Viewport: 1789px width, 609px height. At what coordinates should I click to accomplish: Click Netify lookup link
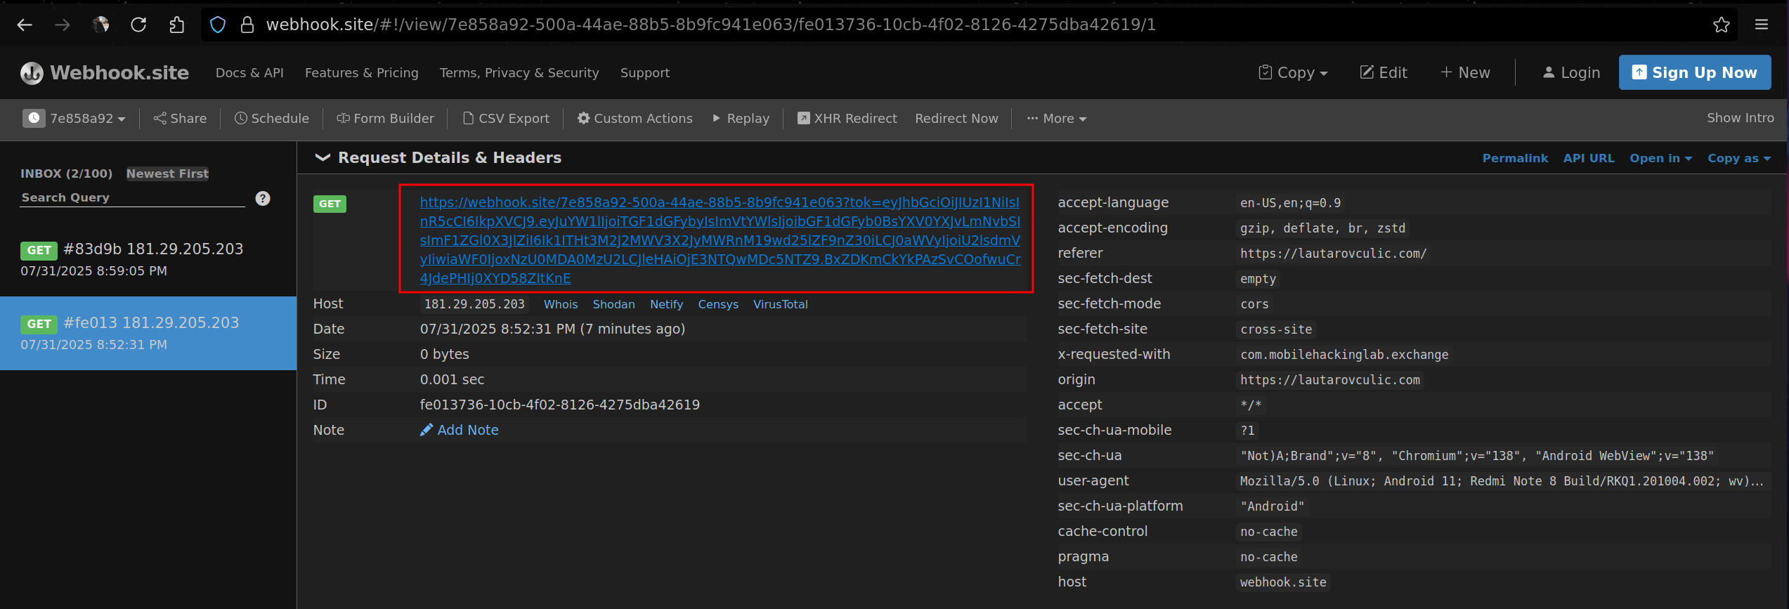666,304
